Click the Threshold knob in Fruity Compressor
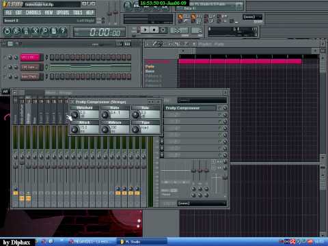328x246 pixels. 74,115
